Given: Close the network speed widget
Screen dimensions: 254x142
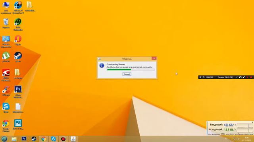Looking at the screenshot, I should [x=252, y=122].
